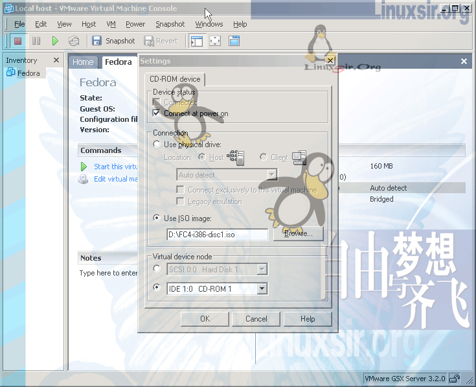Toggle the Connected checkbox
476x387 pixels.
(x=156, y=102)
